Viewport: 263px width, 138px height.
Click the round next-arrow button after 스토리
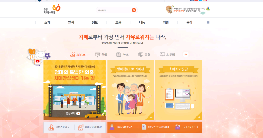point(186,54)
